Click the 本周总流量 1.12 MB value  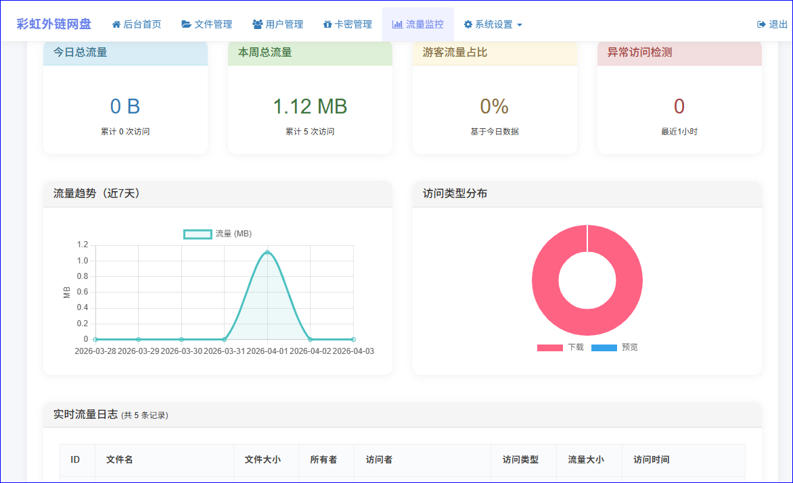[x=310, y=106]
